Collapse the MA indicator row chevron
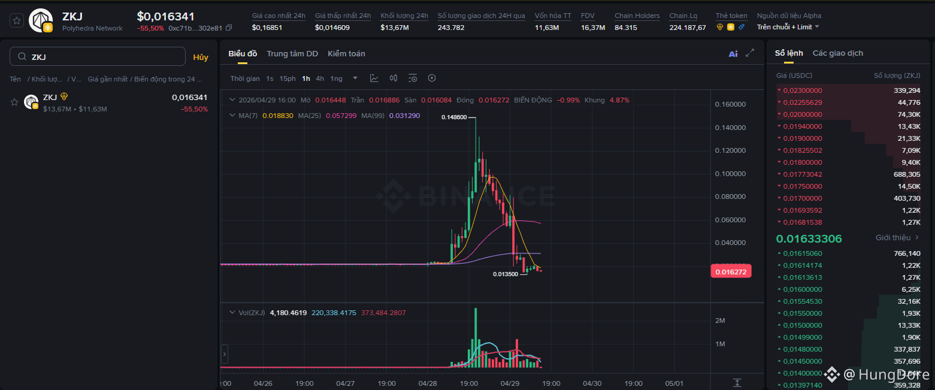The height and width of the screenshot is (390, 935). [232, 115]
